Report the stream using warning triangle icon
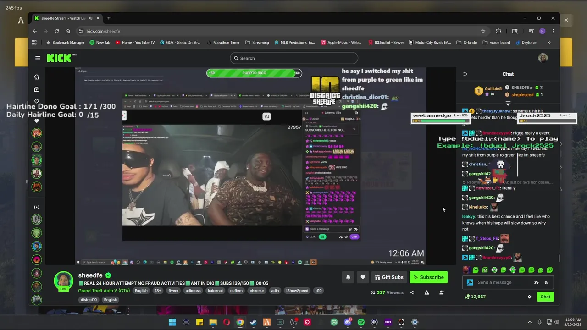 point(426,292)
